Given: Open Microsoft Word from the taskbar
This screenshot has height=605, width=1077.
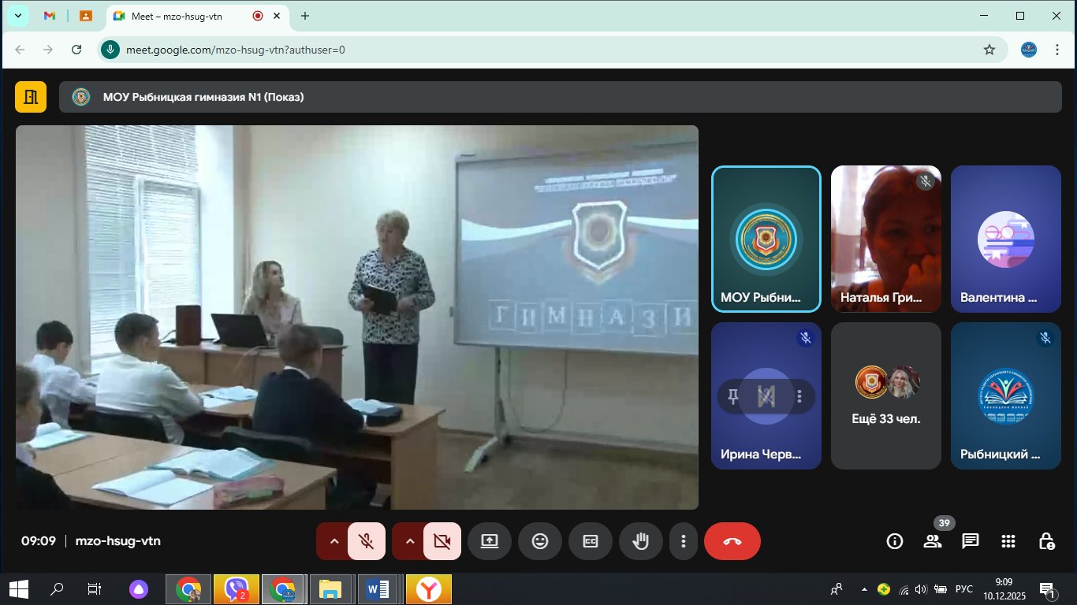Looking at the screenshot, I should coord(378,588).
